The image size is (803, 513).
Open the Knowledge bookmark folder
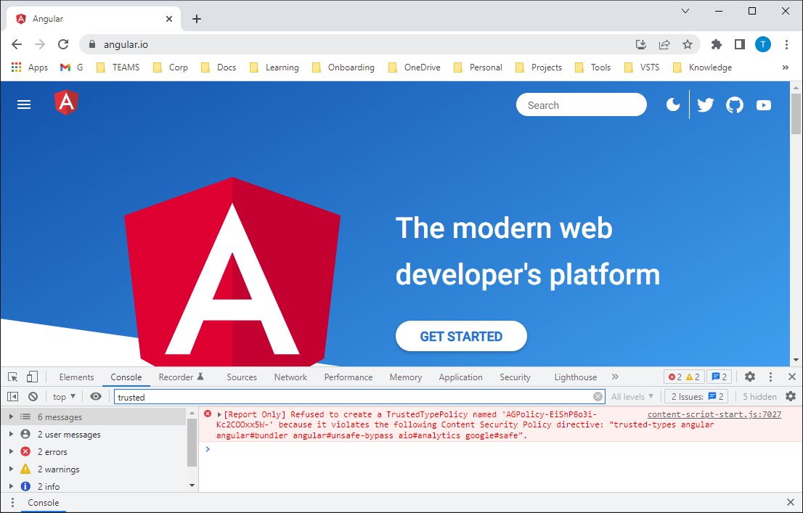click(x=702, y=67)
